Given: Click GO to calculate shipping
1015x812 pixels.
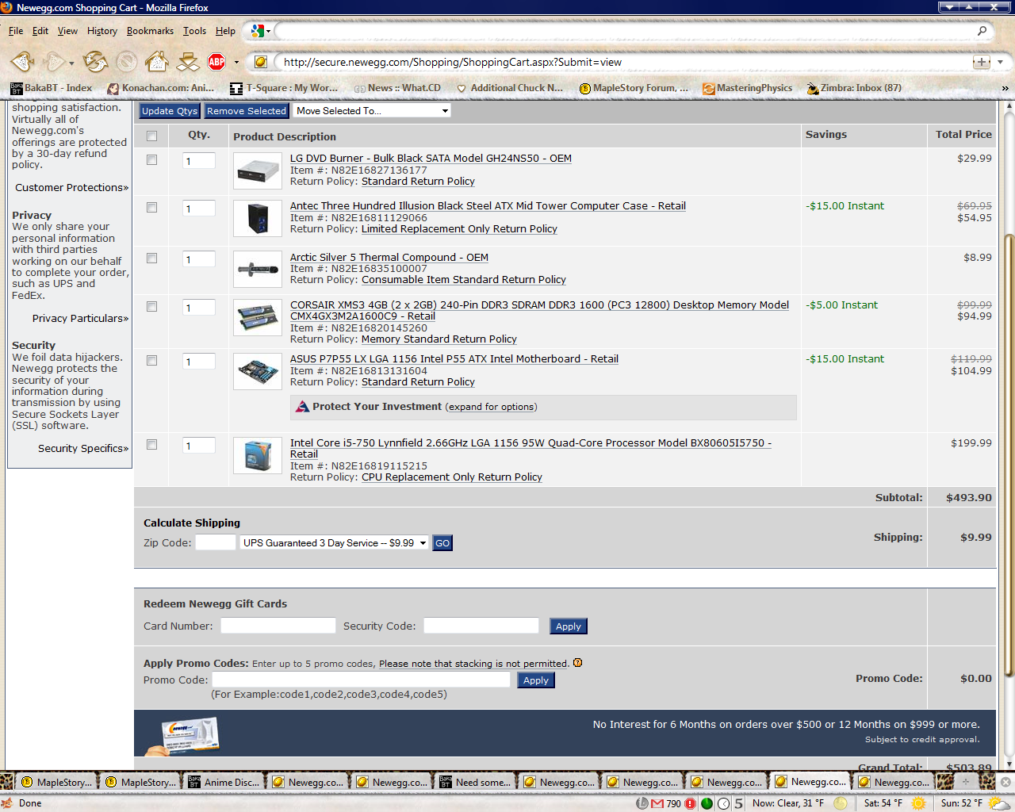Looking at the screenshot, I should point(442,543).
